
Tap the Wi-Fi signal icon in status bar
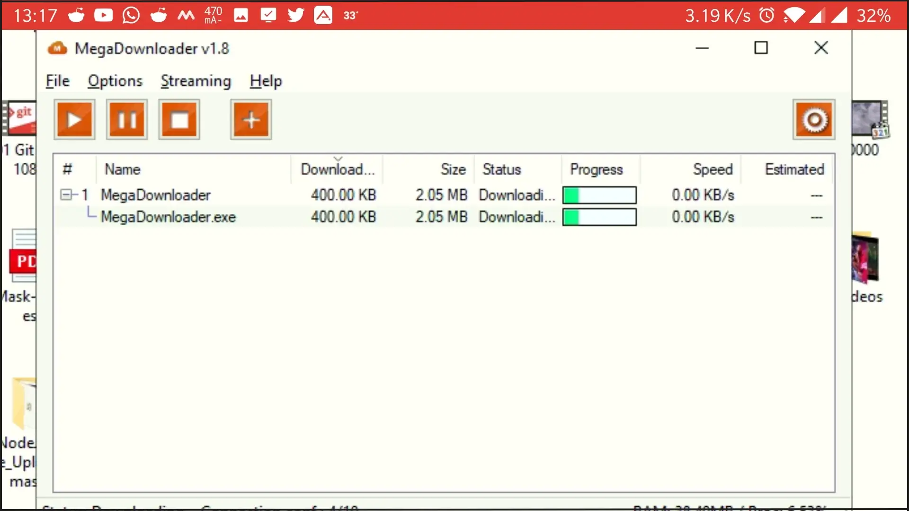[x=794, y=15]
